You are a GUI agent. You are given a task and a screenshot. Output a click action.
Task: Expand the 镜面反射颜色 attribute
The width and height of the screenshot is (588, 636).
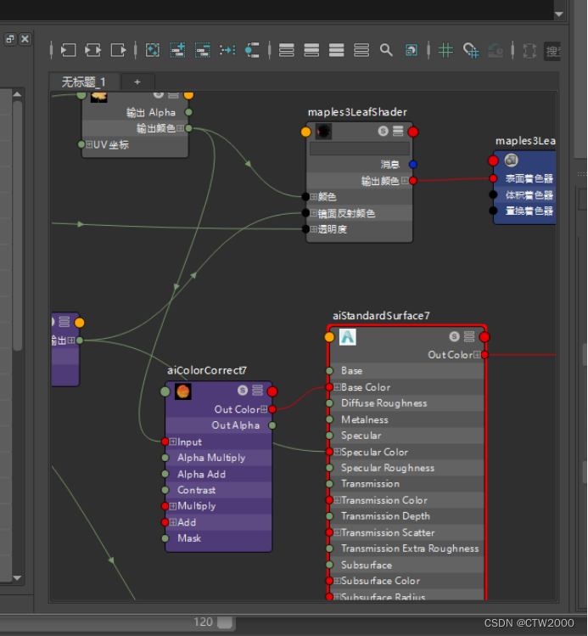tap(314, 212)
